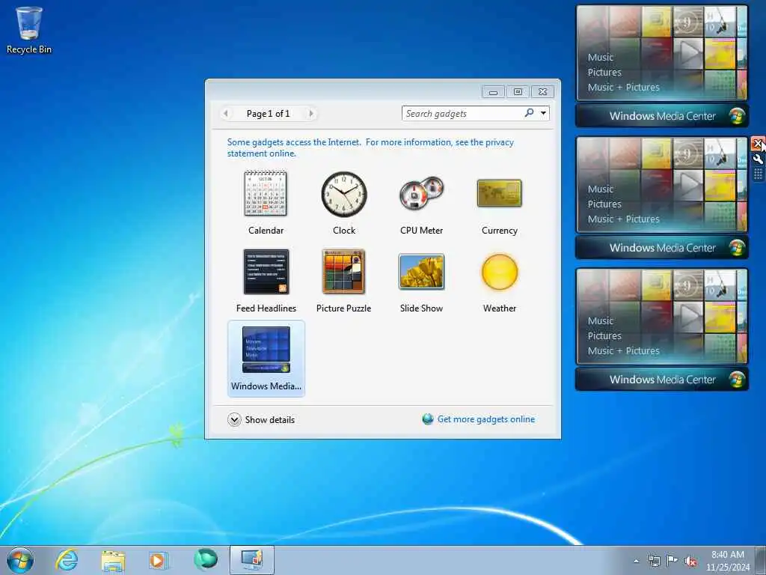Click Music + Pictures in middle gadget
Image resolution: width=766 pixels, height=575 pixels.
[x=623, y=219]
